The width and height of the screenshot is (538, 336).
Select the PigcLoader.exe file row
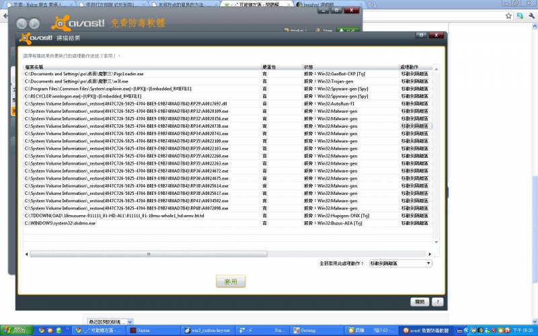pyautogui.click(x=228, y=74)
